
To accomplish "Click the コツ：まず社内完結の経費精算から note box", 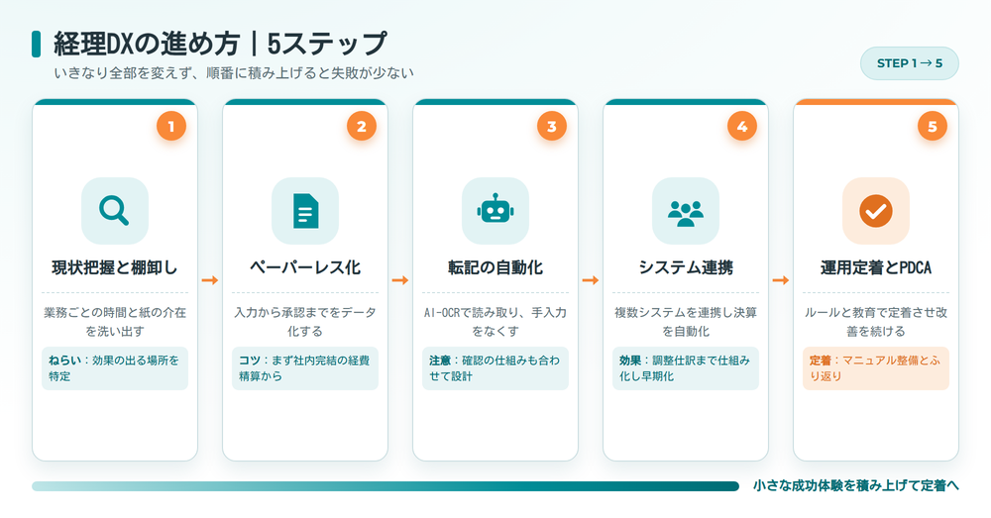I will coord(305,368).
